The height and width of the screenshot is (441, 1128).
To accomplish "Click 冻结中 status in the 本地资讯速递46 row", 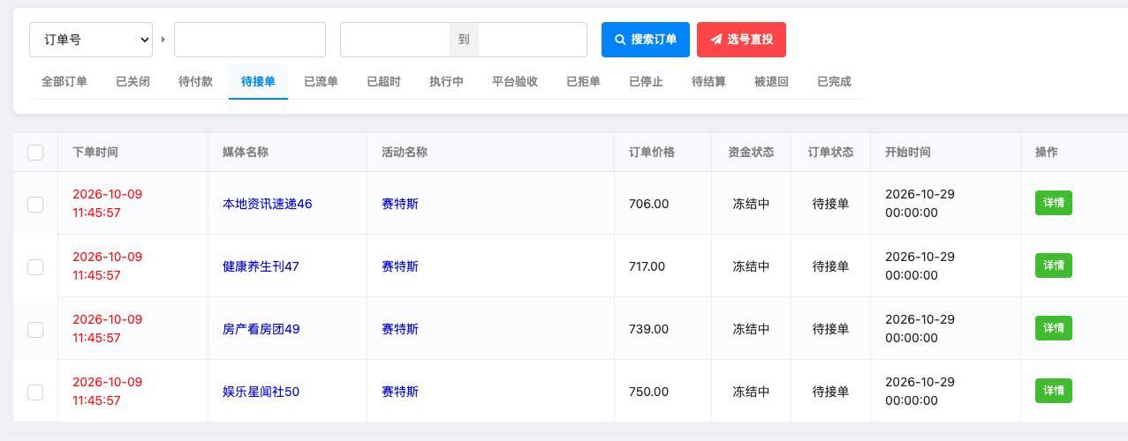I will pyautogui.click(x=752, y=204).
